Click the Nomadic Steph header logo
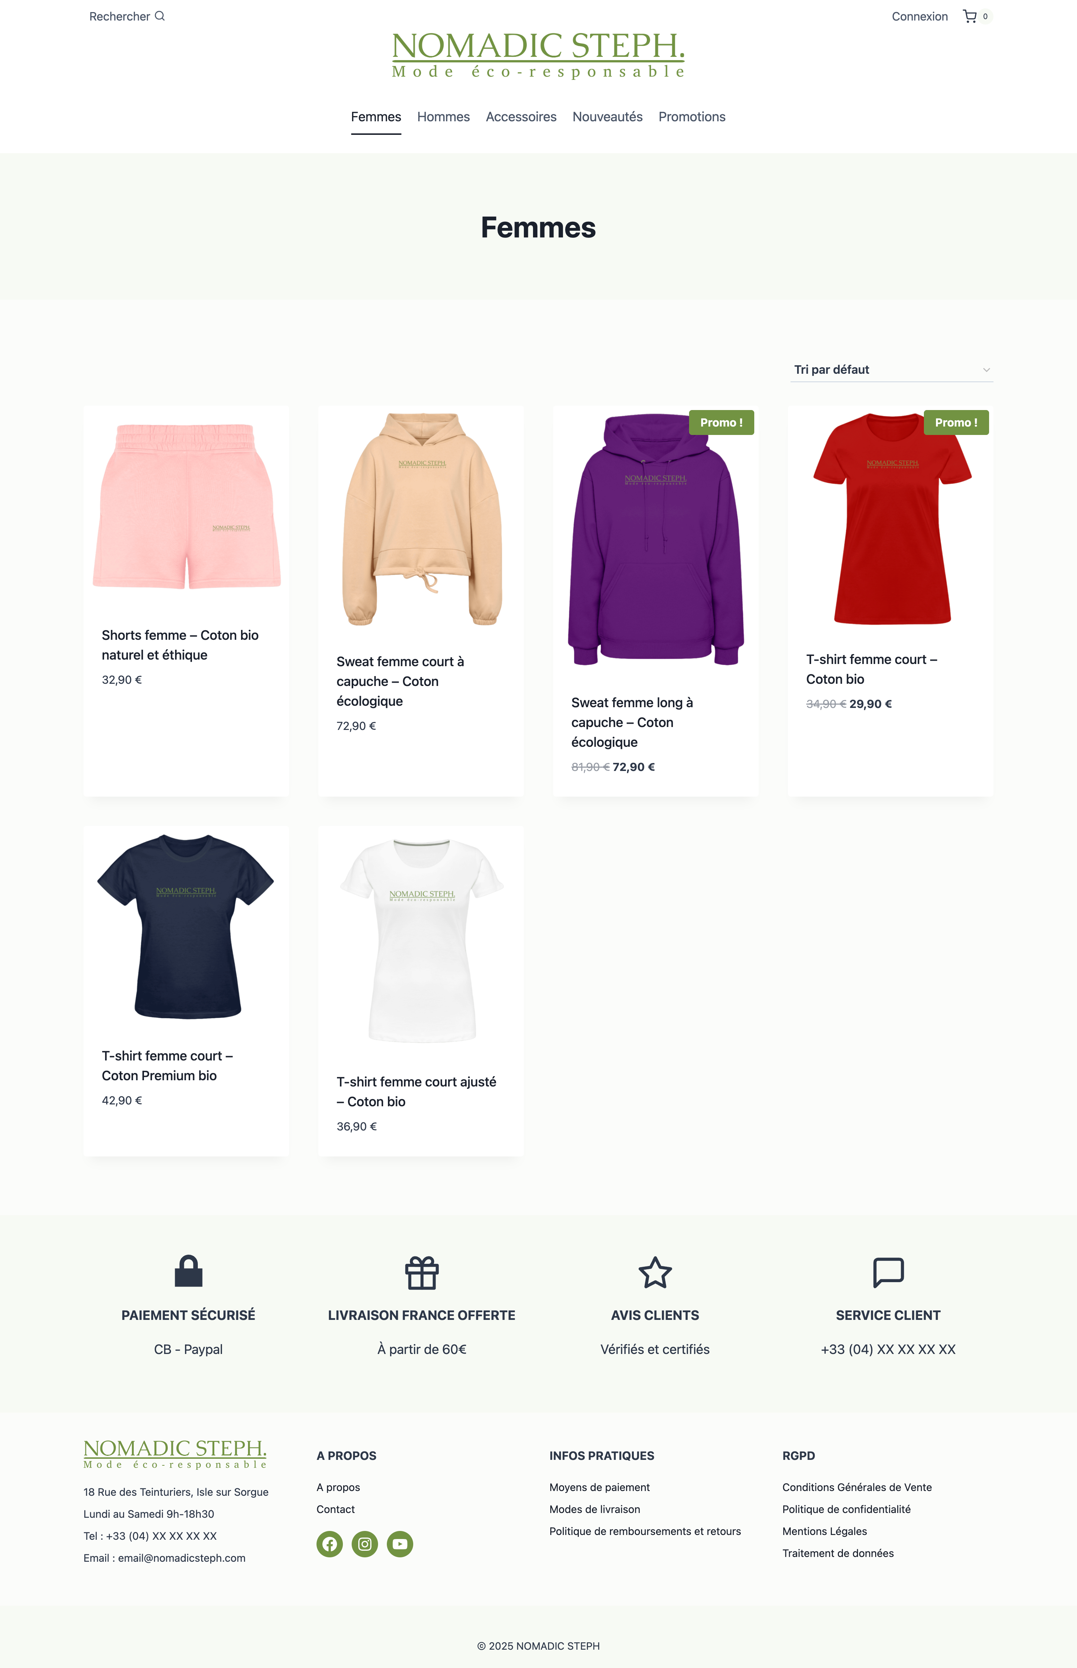This screenshot has height=1668, width=1077. pos(538,55)
